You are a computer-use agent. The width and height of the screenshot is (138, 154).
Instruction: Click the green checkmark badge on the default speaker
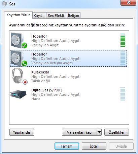pos(24,45)
